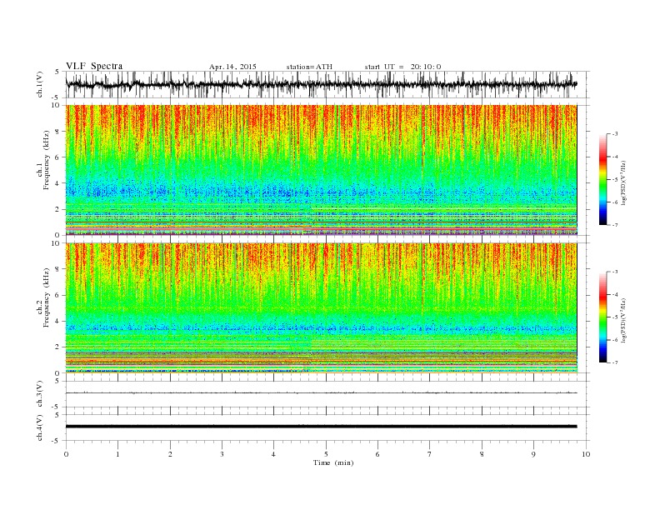Viewport: 660px width, 510px height.
Task: Click the '7' tick on time axis
Action: (430, 454)
